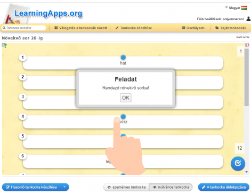The height and width of the screenshot is (194, 251).
Task: Select 'személyes tankocka' visibility option
Action: pyautogui.click(x=126, y=187)
